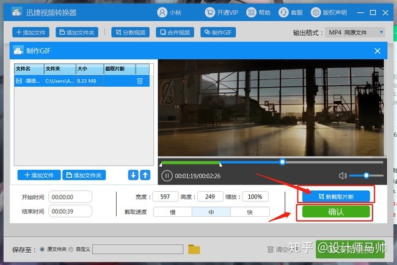Click the clip end marker on timeline

pyautogui.click(x=220, y=164)
